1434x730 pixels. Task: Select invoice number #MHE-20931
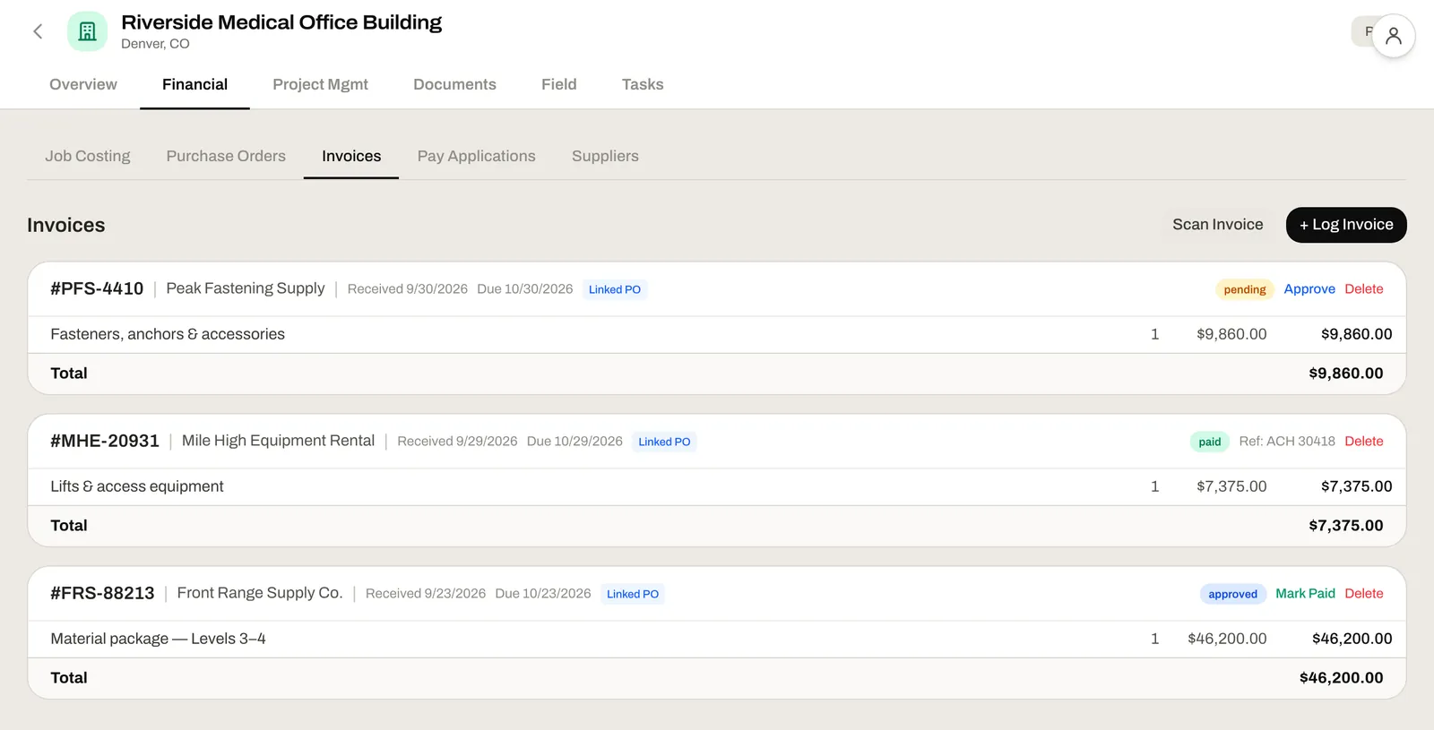tap(105, 441)
